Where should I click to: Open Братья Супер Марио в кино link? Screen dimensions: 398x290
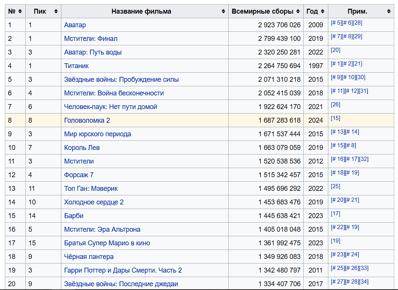[107, 243]
